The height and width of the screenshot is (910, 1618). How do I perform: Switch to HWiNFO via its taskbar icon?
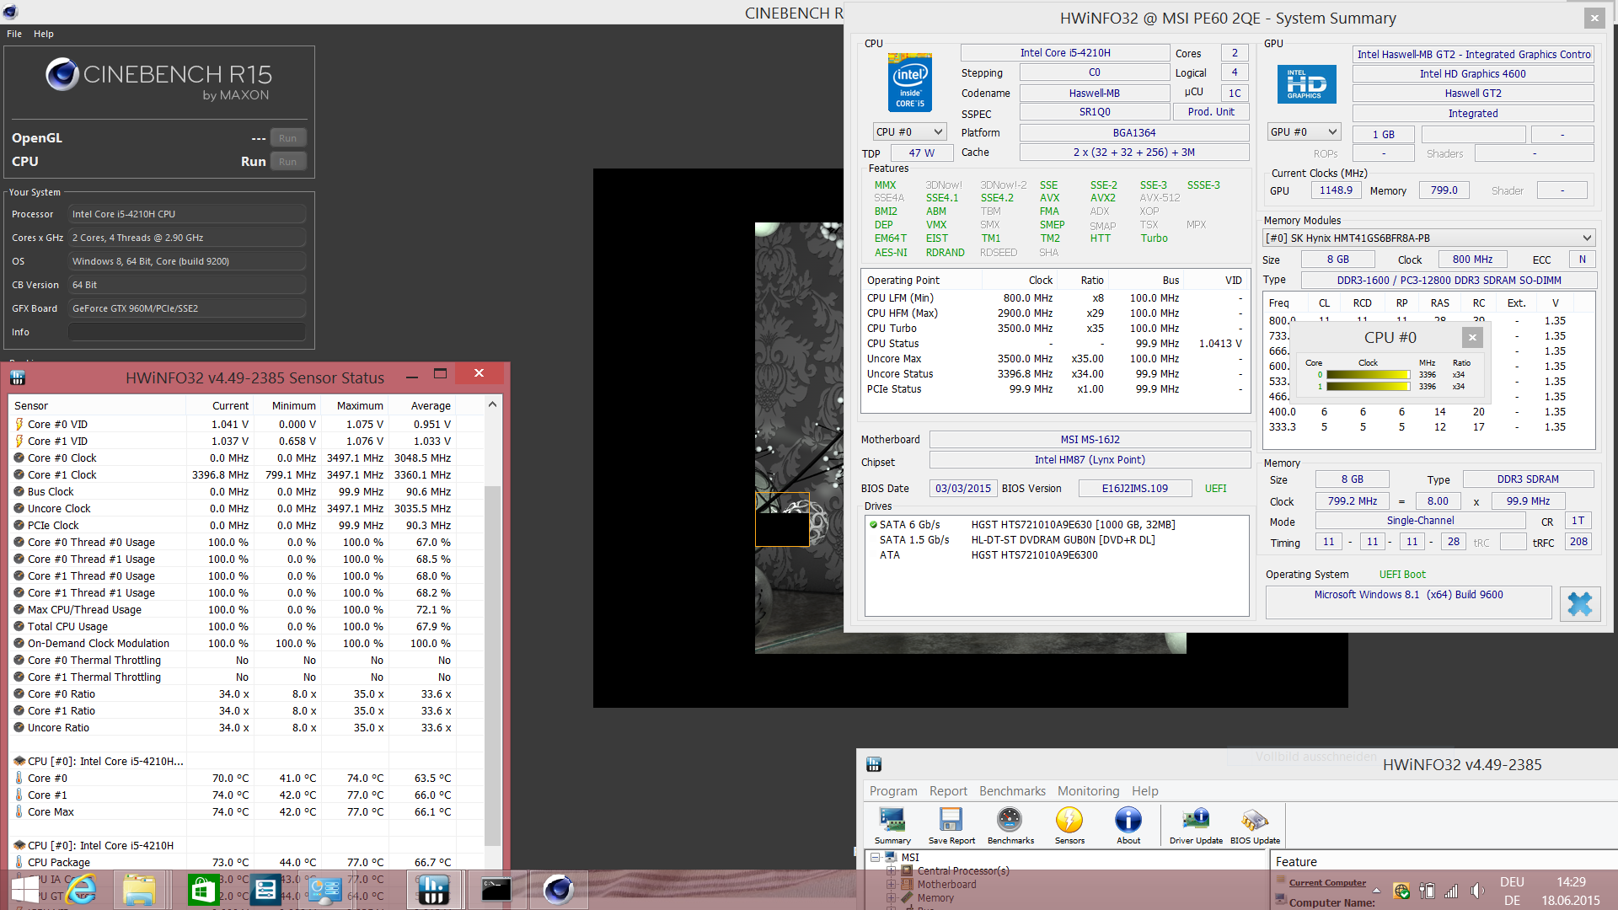point(434,890)
